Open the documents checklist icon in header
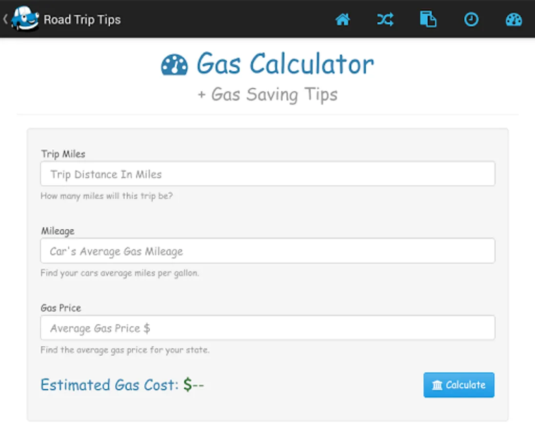Image resolution: width=535 pixels, height=439 pixels. pyautogui.click(x=428, y=20)
